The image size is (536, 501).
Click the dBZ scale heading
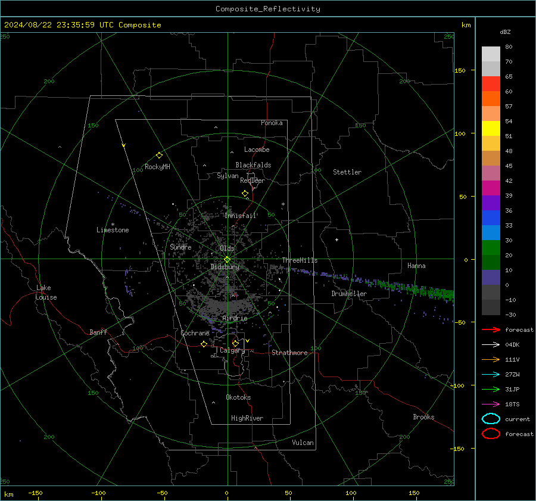point(505,32)
